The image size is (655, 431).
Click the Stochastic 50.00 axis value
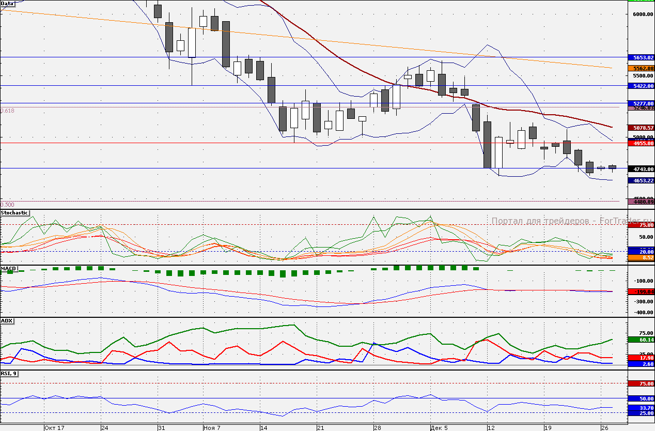646,237
